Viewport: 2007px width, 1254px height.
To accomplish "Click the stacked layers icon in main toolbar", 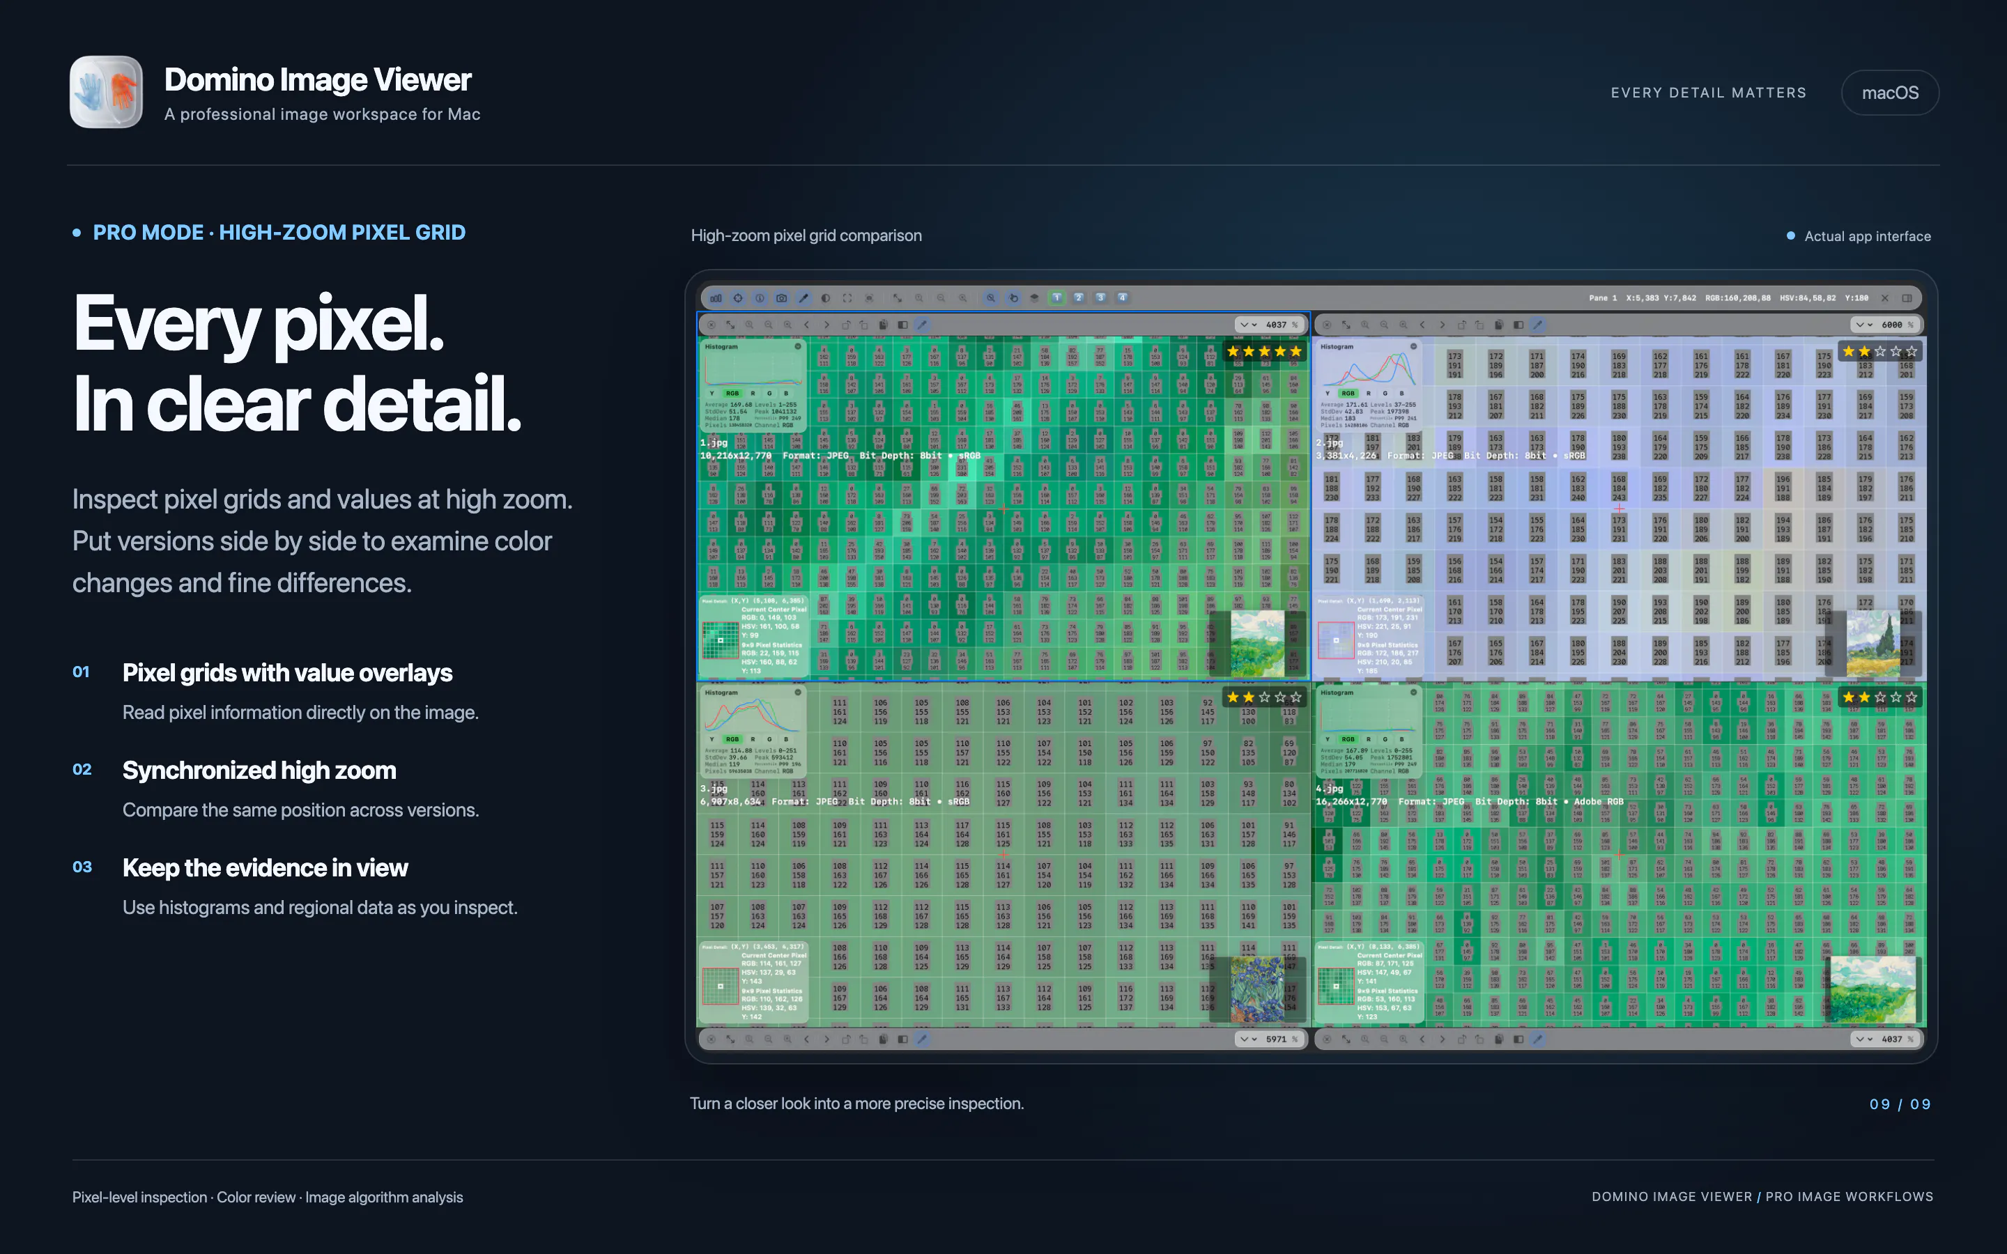I will tap(1034, 297).
